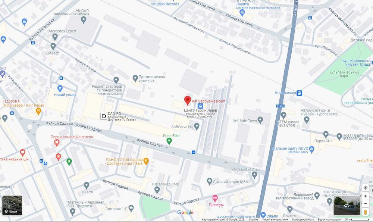
Task: Show my location with the target icon
Action: [x=366, y=188]
